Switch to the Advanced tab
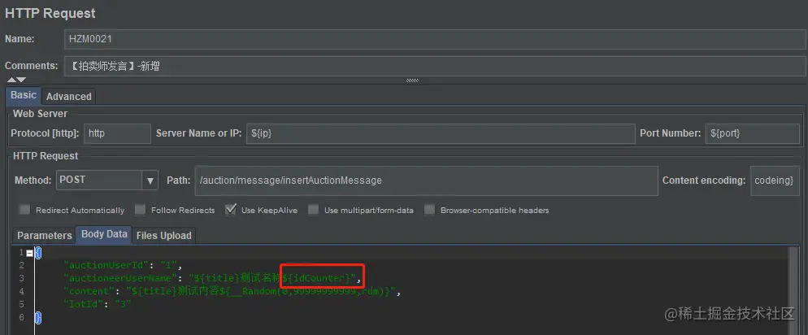This screenshot has width=808, height=335. [68, 97]
